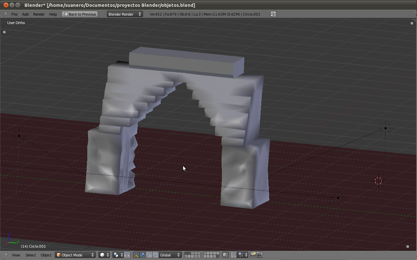Open the Global transform orientation dropdown
417x260 pixels.
click(x=170, y=255)
